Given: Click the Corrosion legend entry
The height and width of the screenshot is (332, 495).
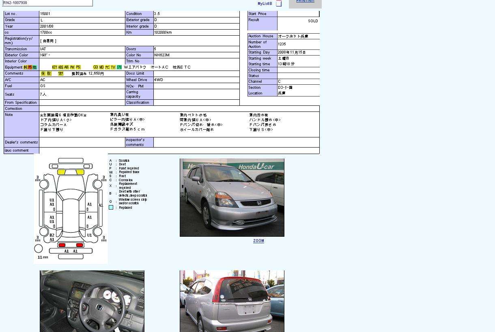Looking at the screenshot, I should pyautogui.click(x=126, y=180).
